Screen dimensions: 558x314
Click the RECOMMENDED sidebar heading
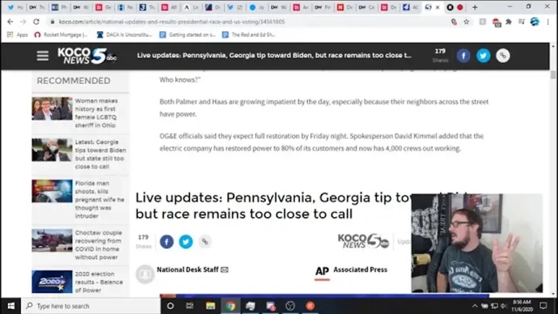[73, 81]
